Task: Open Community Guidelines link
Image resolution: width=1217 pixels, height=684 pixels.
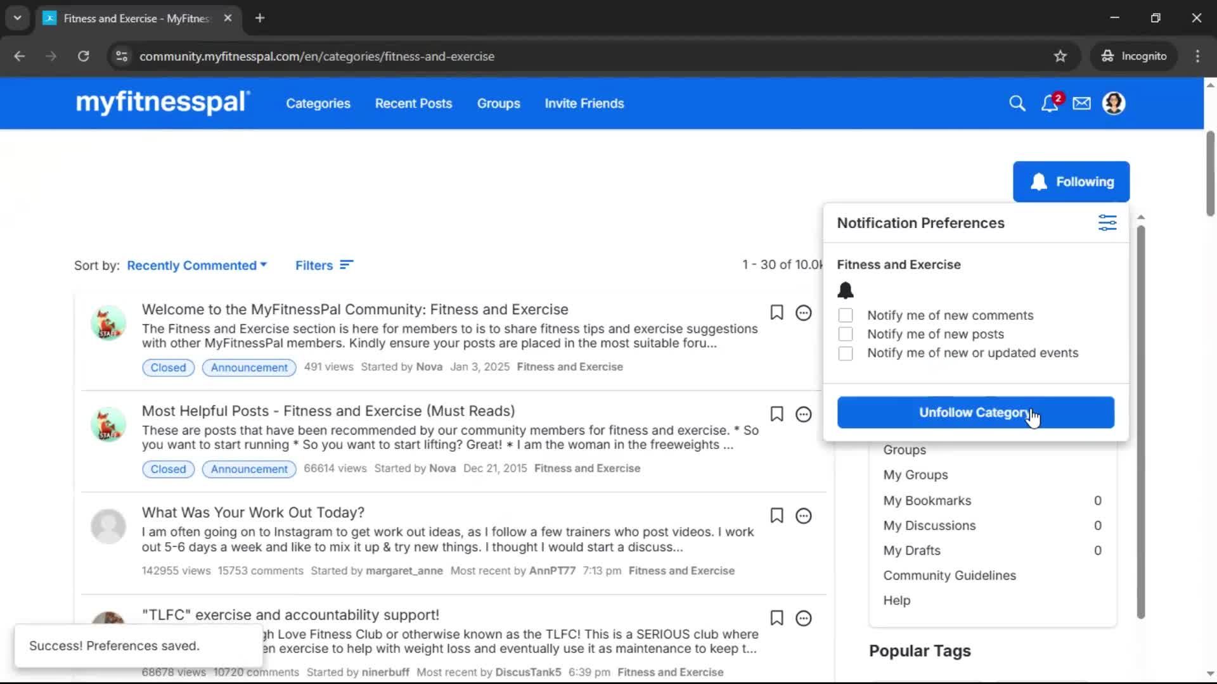Action: tap(950, 576)
